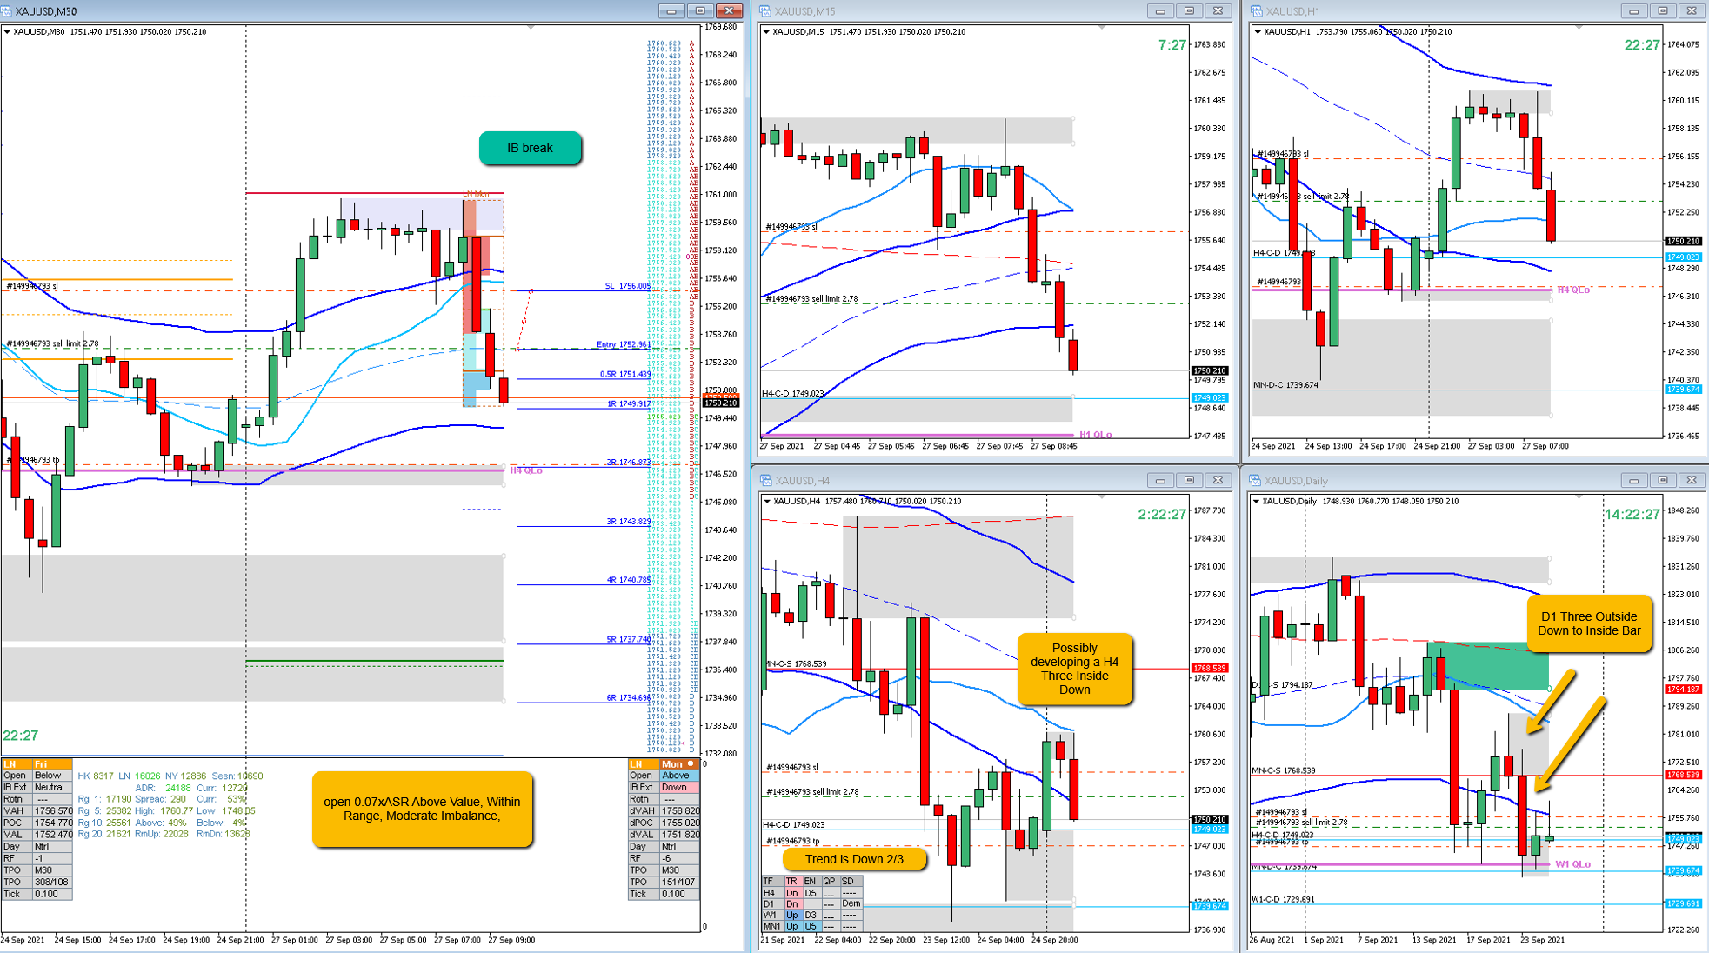This screenshot has width=1709, height=953.
Task: Minimize the XAUUSD,H1 chart window
Action: pyautogui.click(x=1633, y=11)
